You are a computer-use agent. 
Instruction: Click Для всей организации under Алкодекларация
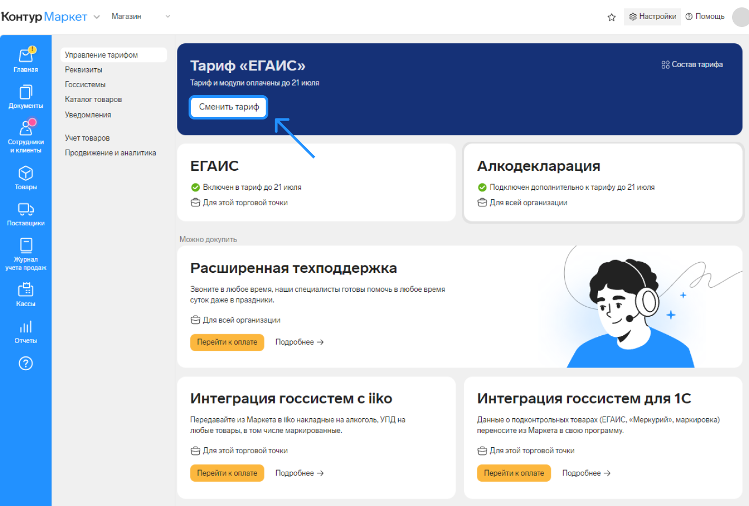(528, 203)
